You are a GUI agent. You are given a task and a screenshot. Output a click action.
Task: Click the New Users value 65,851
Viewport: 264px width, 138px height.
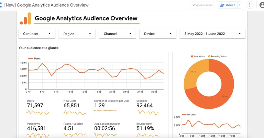click(x=71, y=106)
